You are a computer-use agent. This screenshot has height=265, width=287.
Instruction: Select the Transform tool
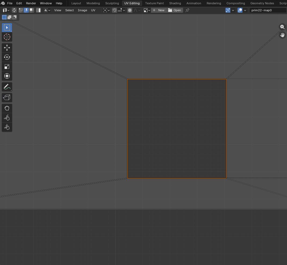[x=7, y=76]
